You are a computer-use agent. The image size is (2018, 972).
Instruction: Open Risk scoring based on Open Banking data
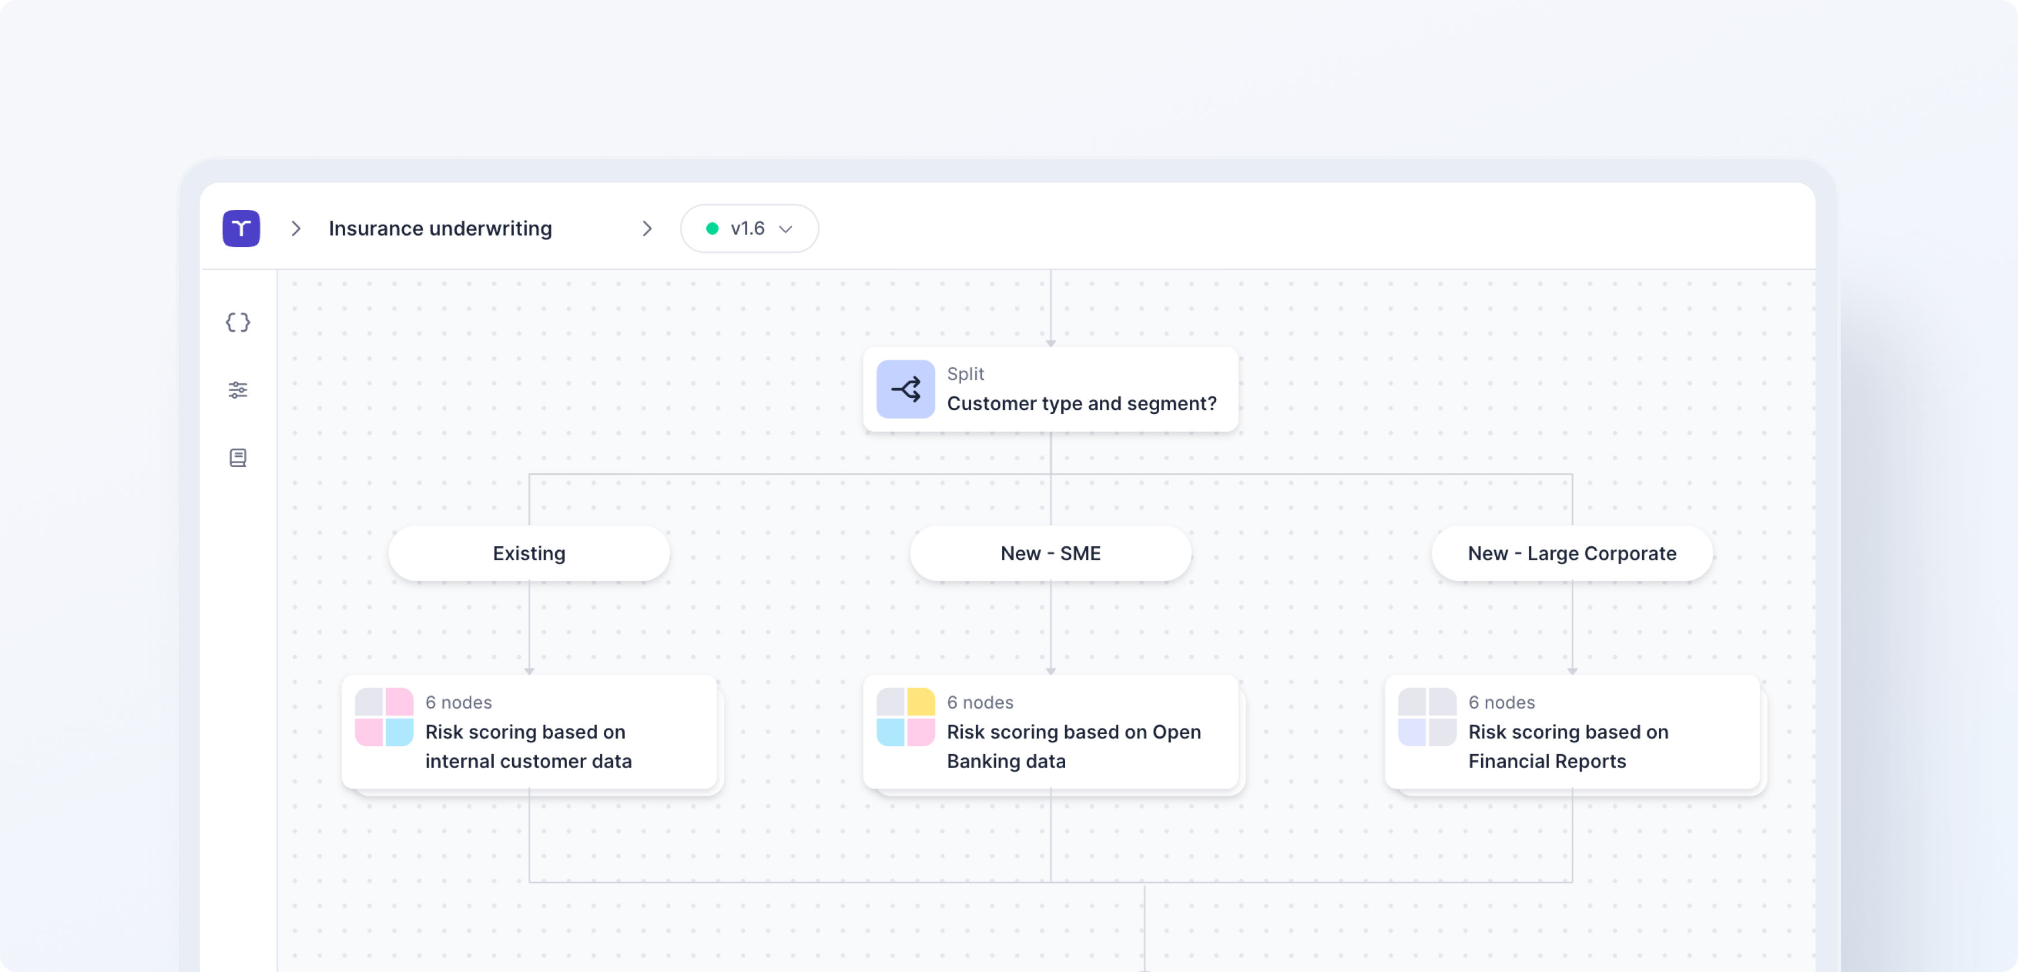[x=1073, y=746]
